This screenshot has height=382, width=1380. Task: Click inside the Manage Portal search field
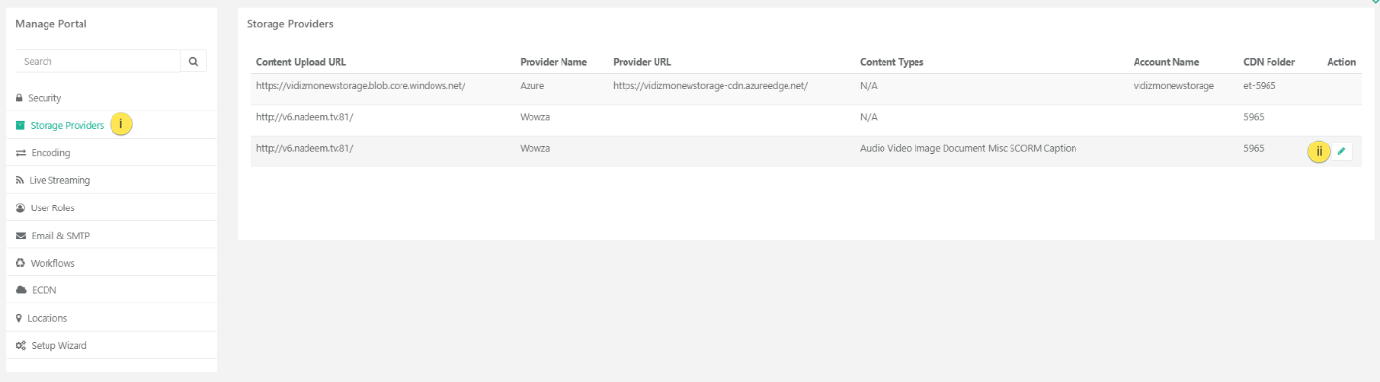[98, 61]
